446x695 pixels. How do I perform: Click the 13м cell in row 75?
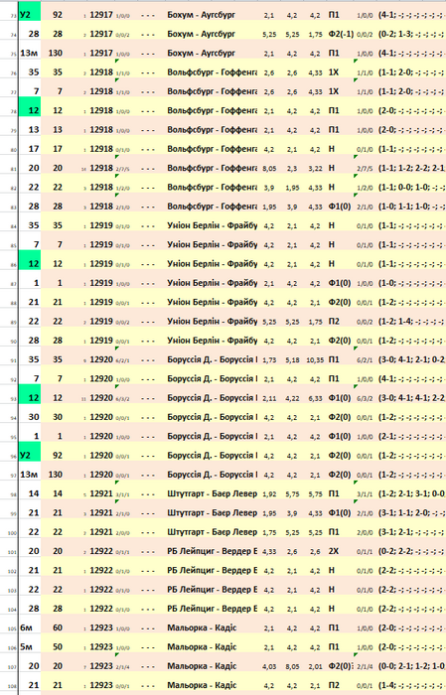30,54
